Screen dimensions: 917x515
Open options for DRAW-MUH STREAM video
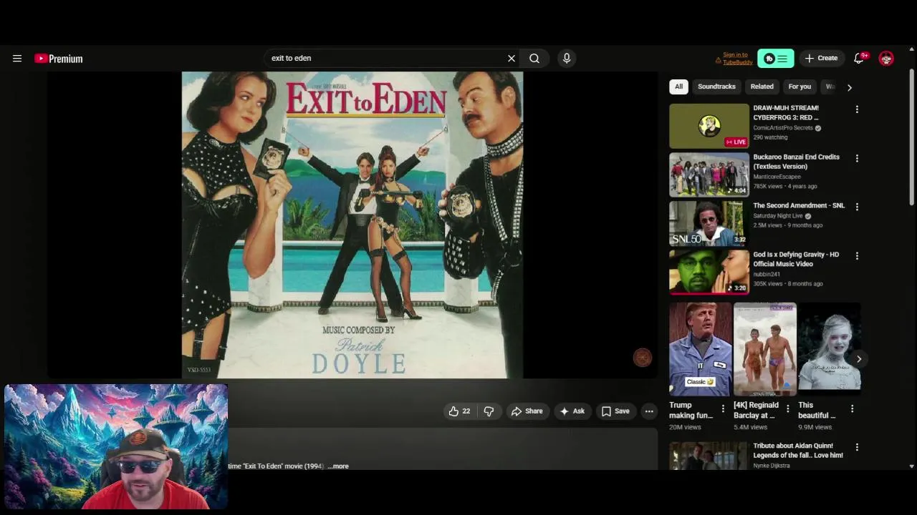(857, 109)
